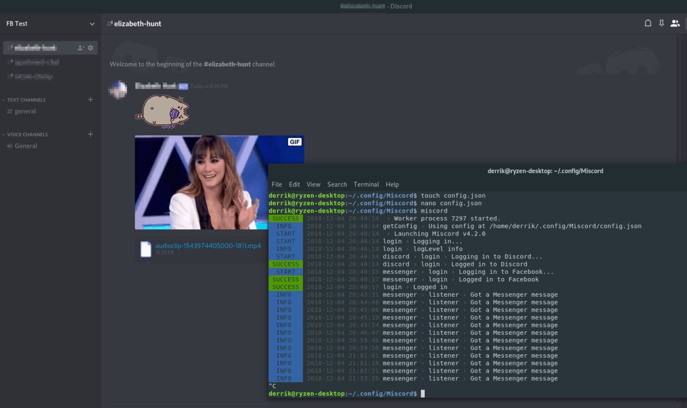The height and width of the screenshot is (408, 687).
Task: Open the terminal's File menu
Action: 277,185
